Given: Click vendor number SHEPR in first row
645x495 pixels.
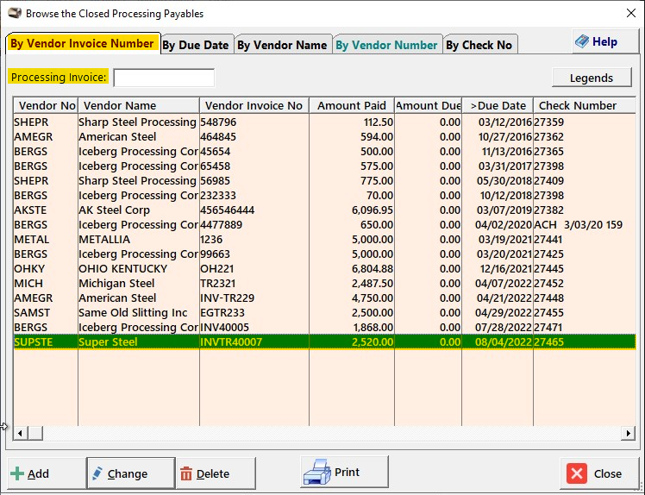Looking at the screenshot, I should [46, 122].
